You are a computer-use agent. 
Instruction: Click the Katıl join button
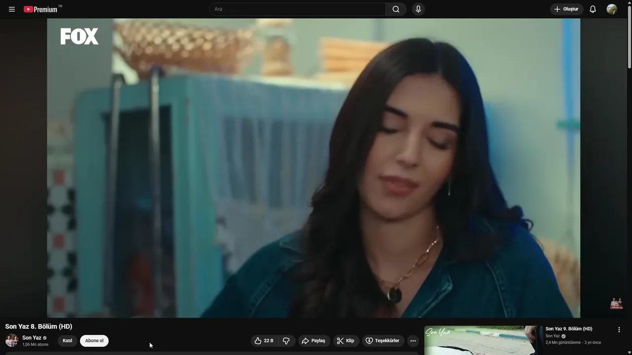pyautogui.click(x=67, y=341)
